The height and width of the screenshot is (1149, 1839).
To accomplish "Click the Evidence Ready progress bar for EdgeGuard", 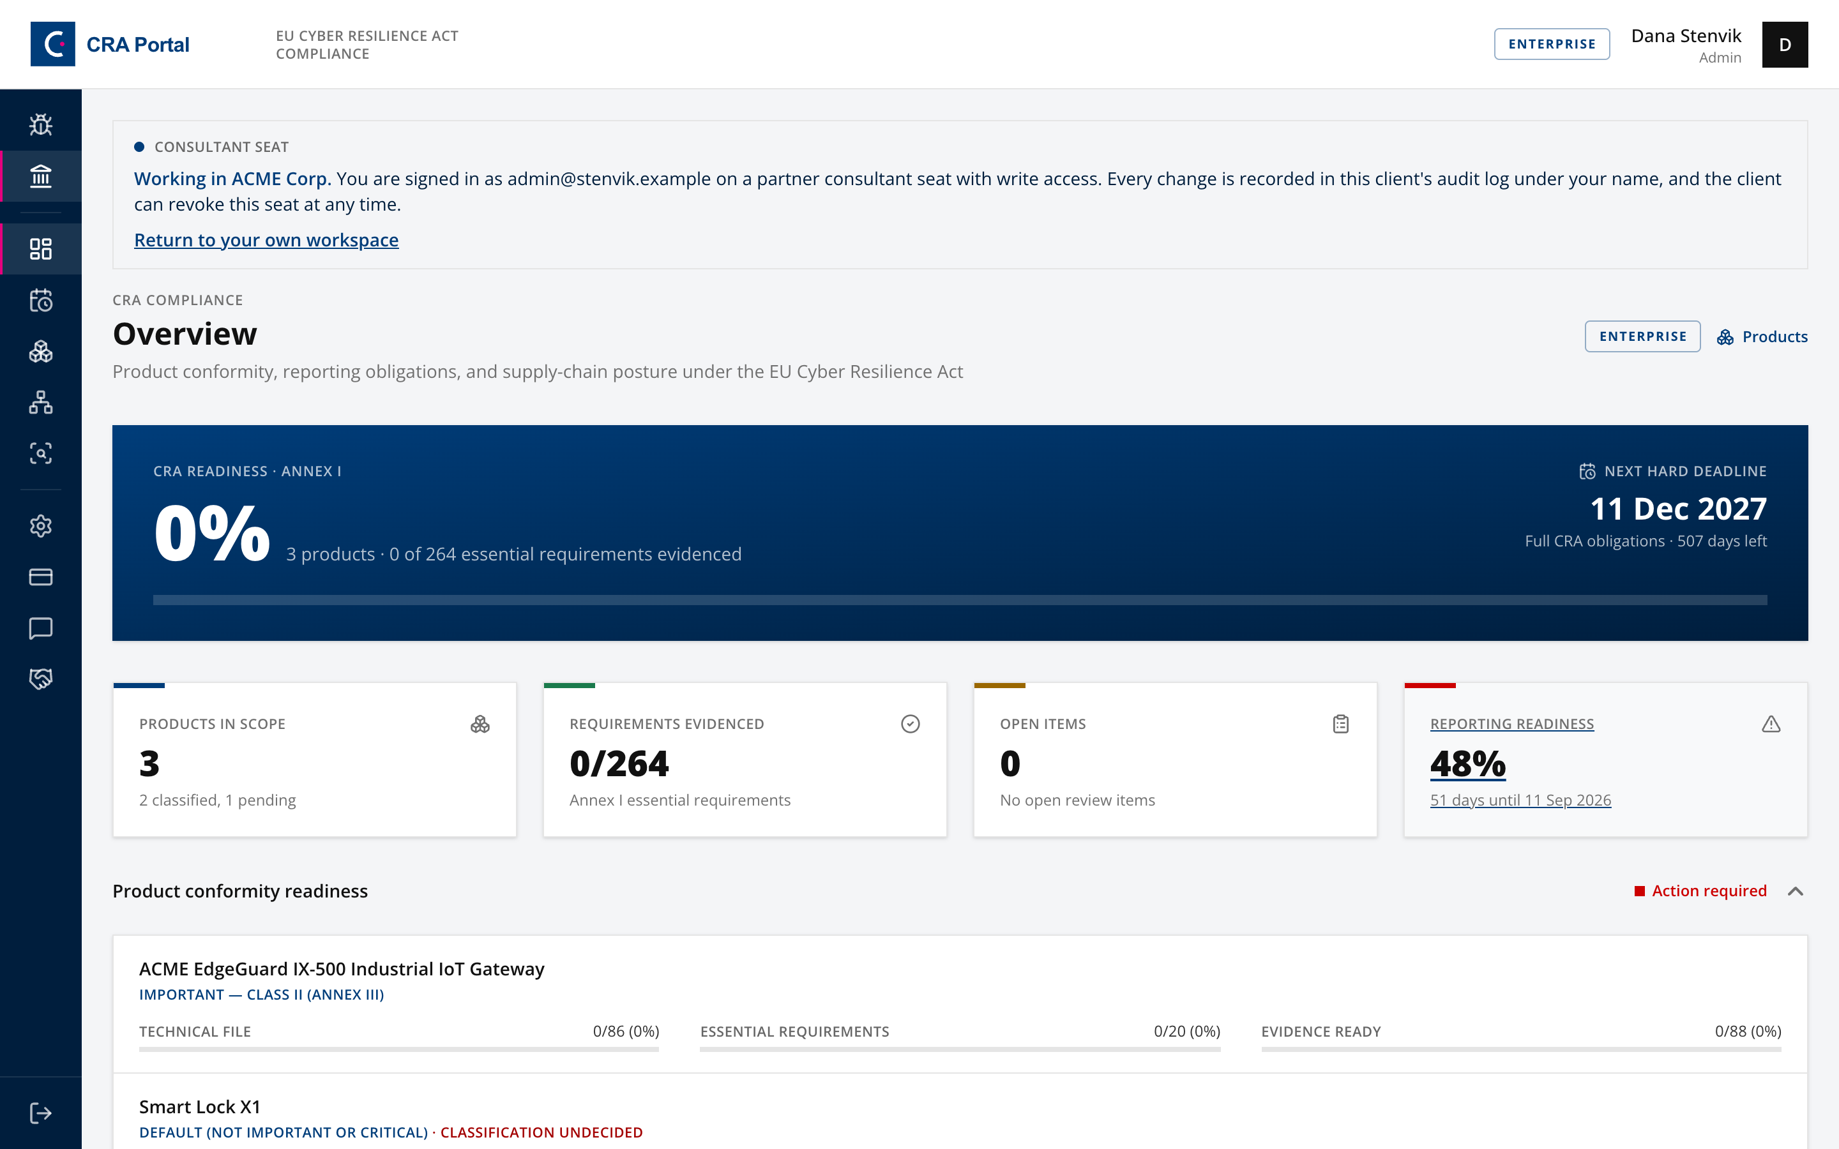I will pyautogui.click(x=1520, y=1049).
